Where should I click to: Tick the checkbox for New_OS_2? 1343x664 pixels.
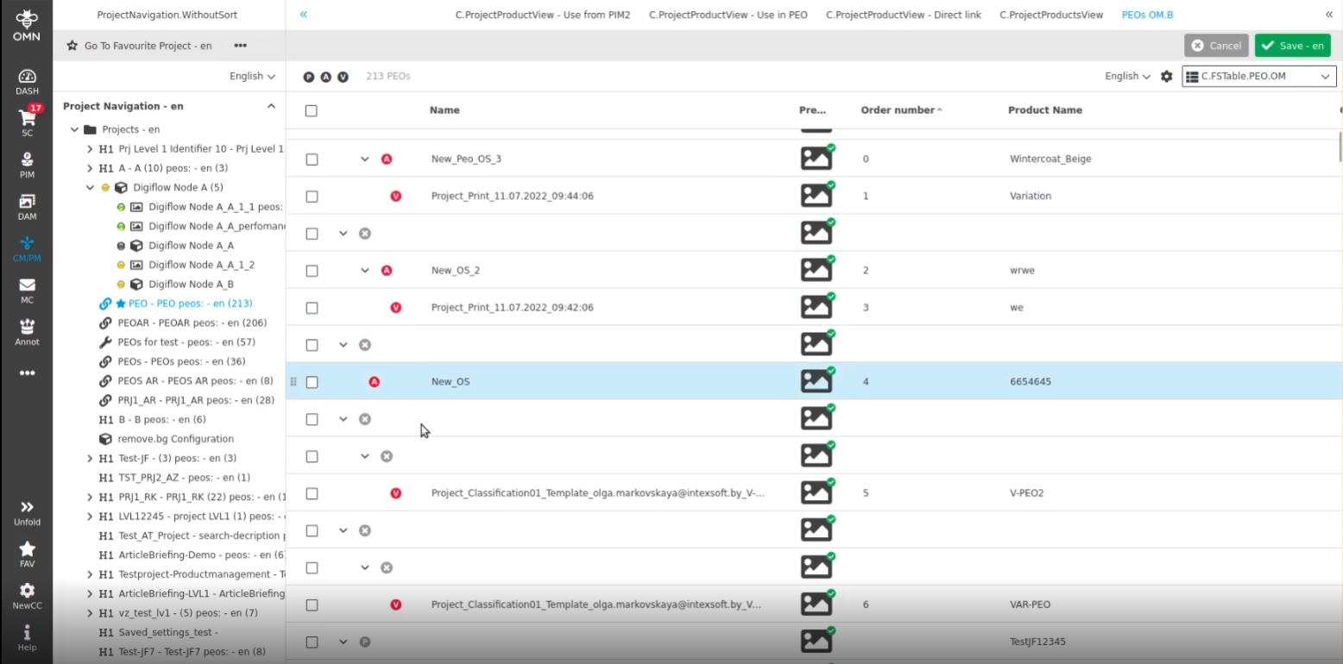point(312,271)
